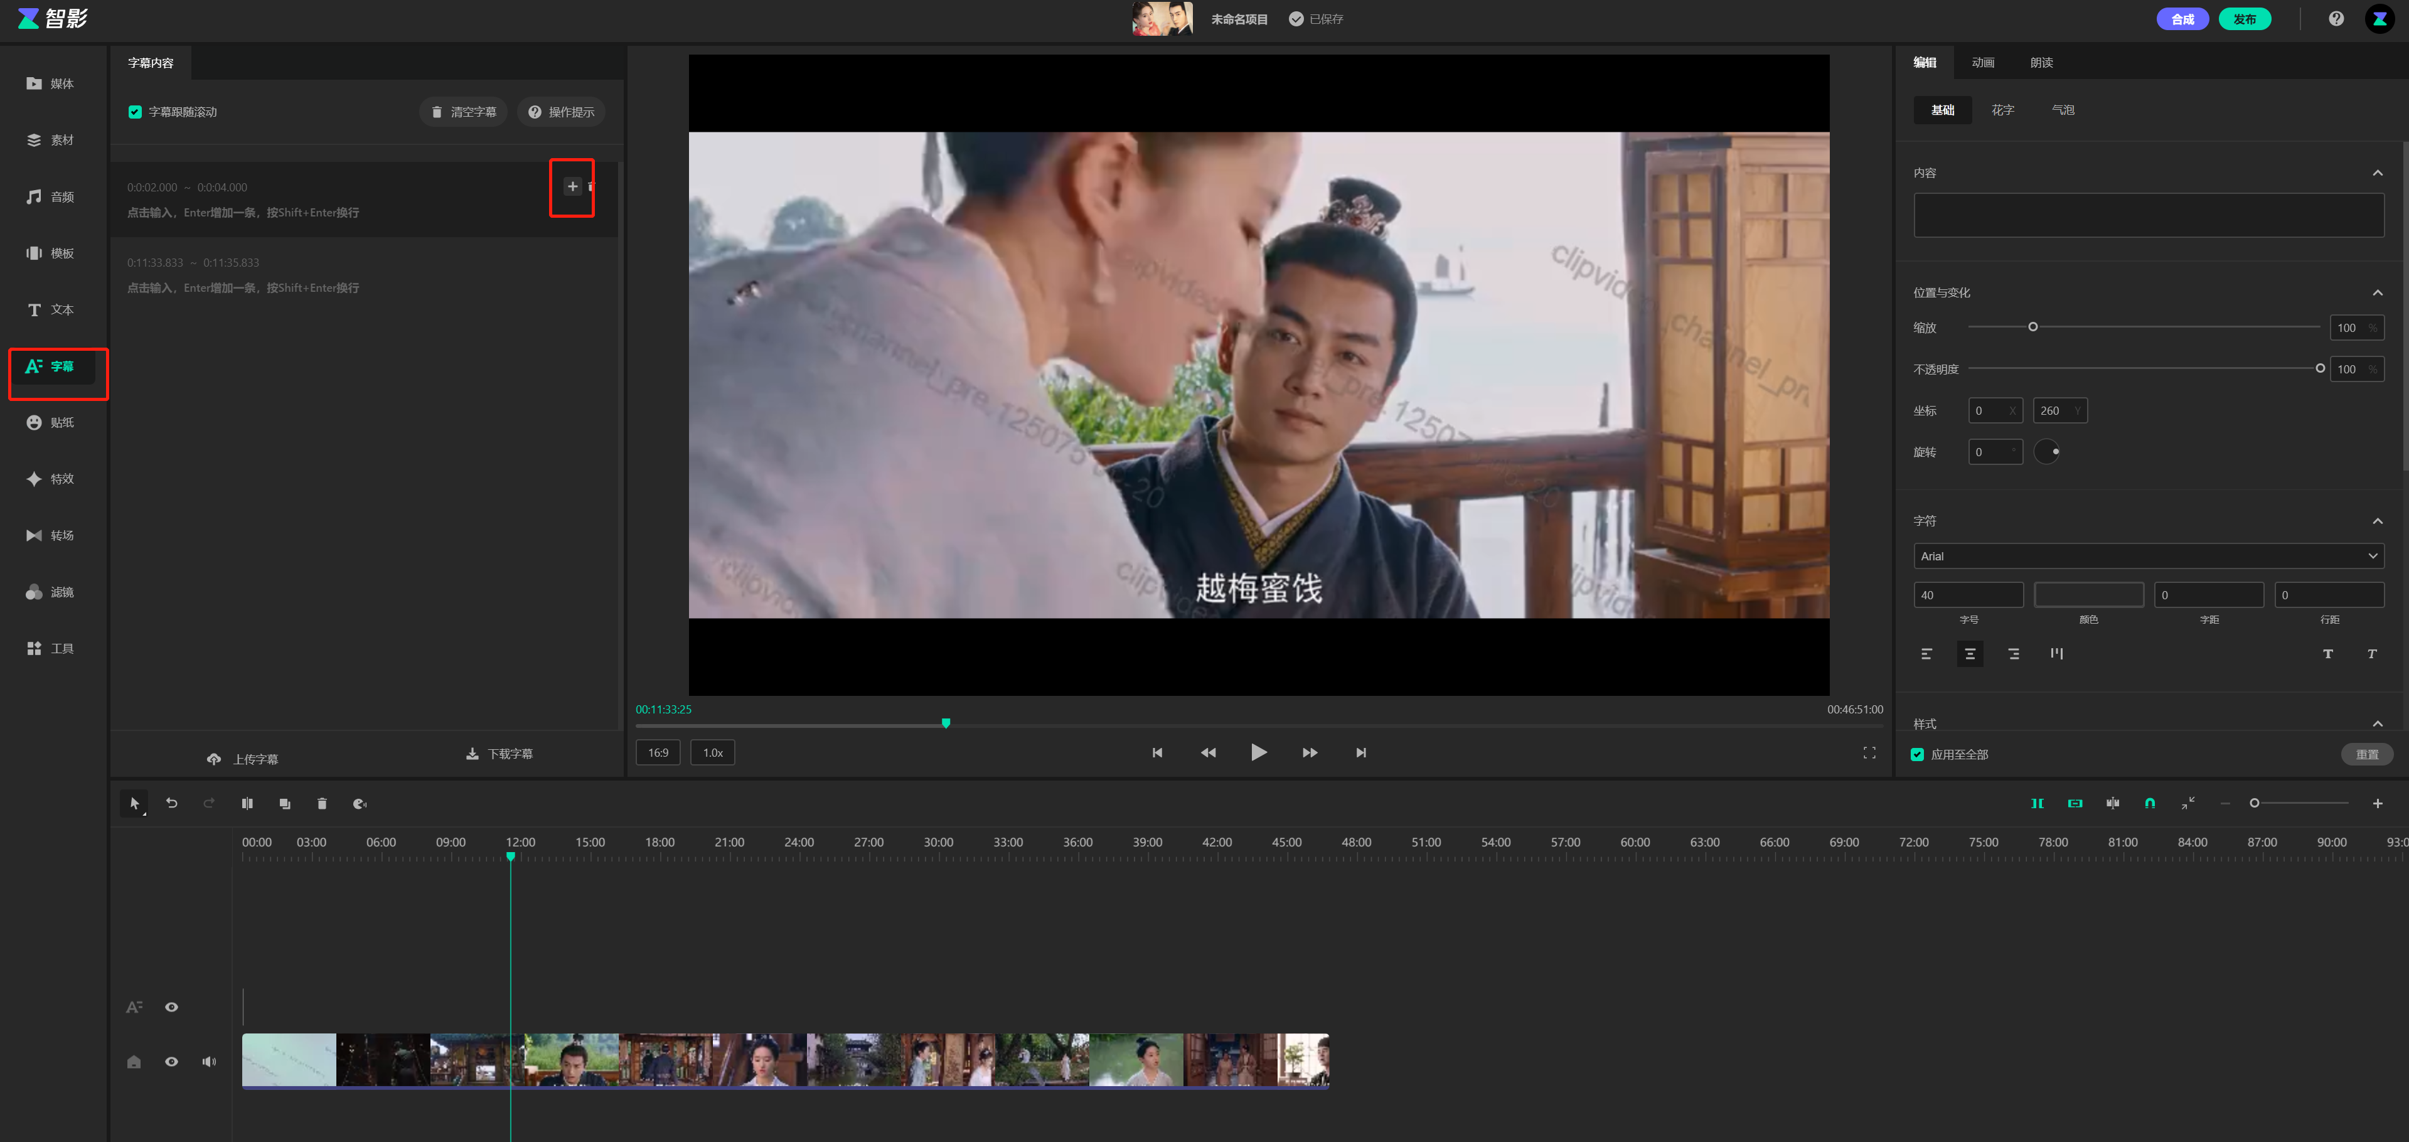
Task: Click 清空字幕 clear subtitles button
Action: coord(463,112)
